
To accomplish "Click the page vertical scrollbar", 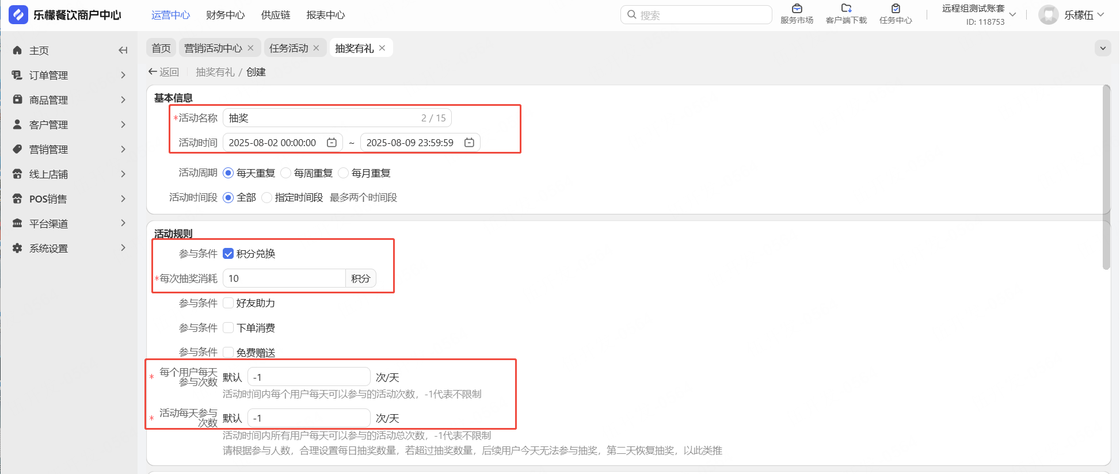I will tap(1106, 177).
